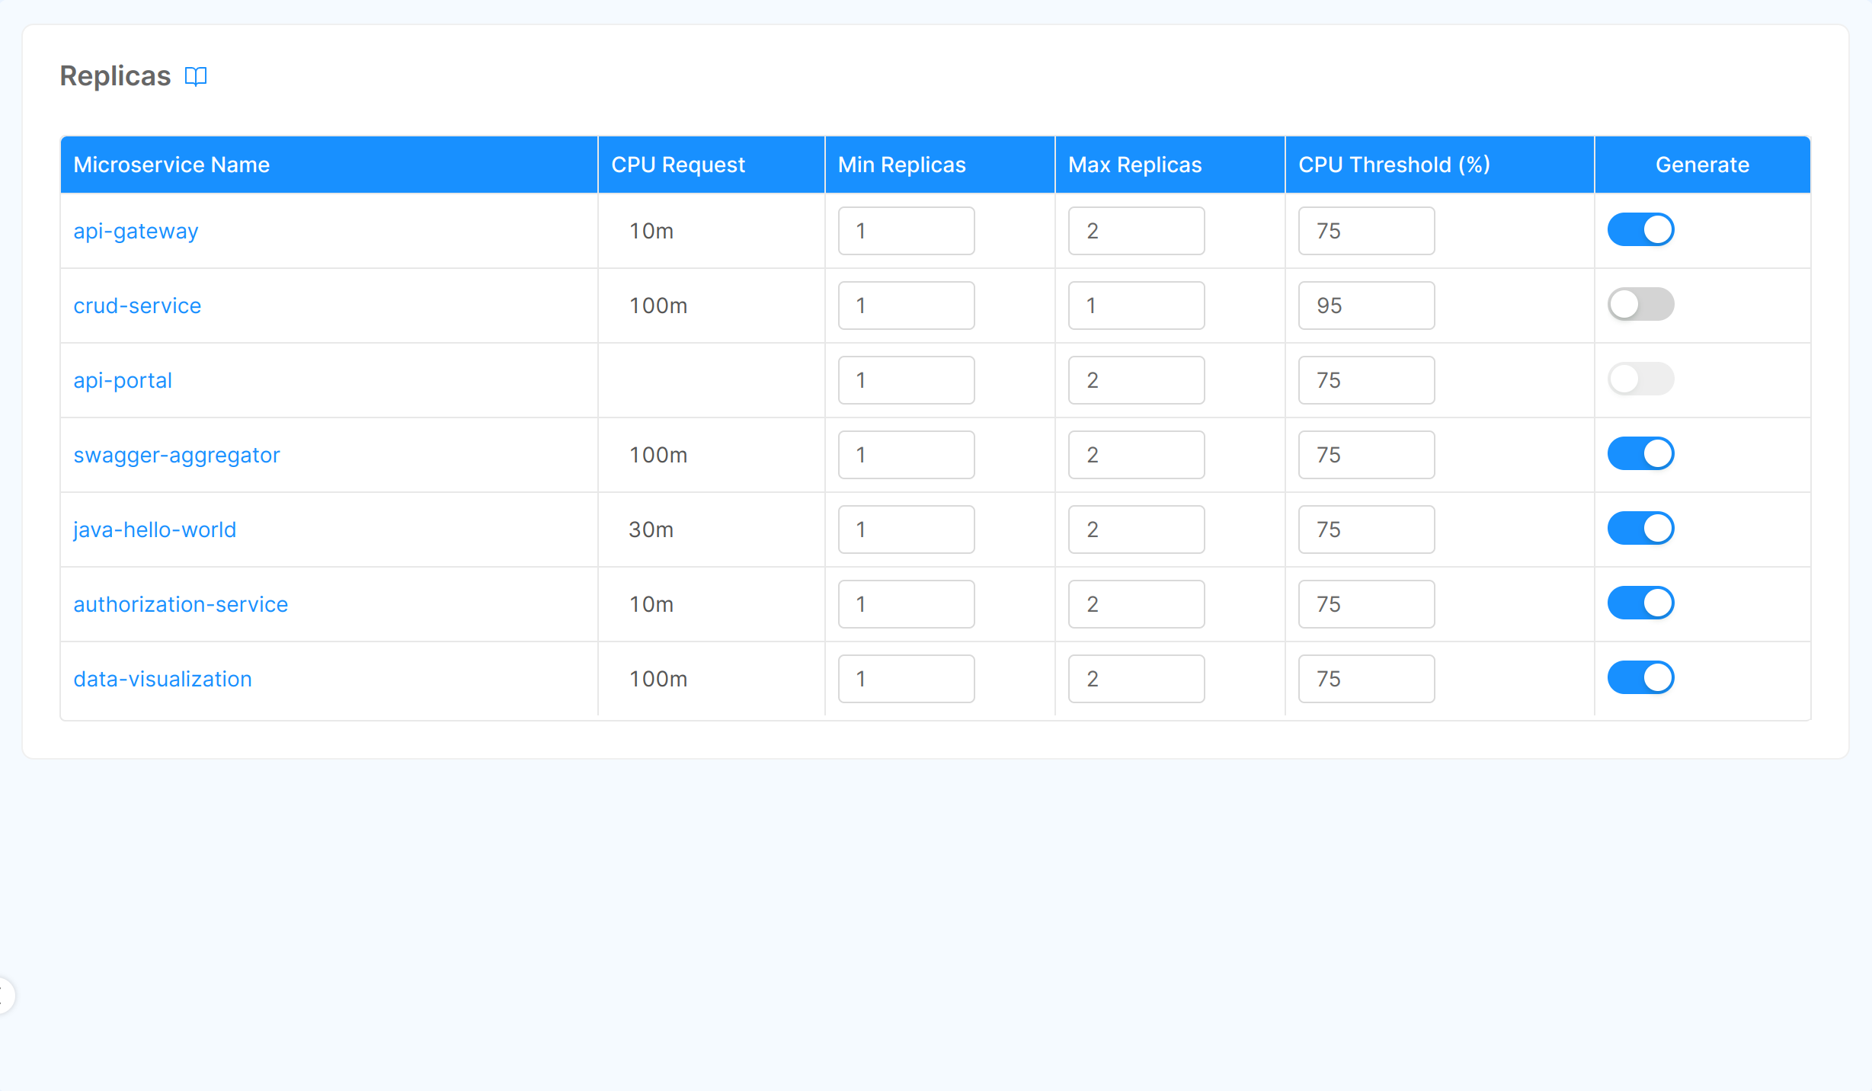Screen dimensions: 1872x1091
Task: Toggle Generate off for authorization-service
Action: click(x=1640, y=603)
